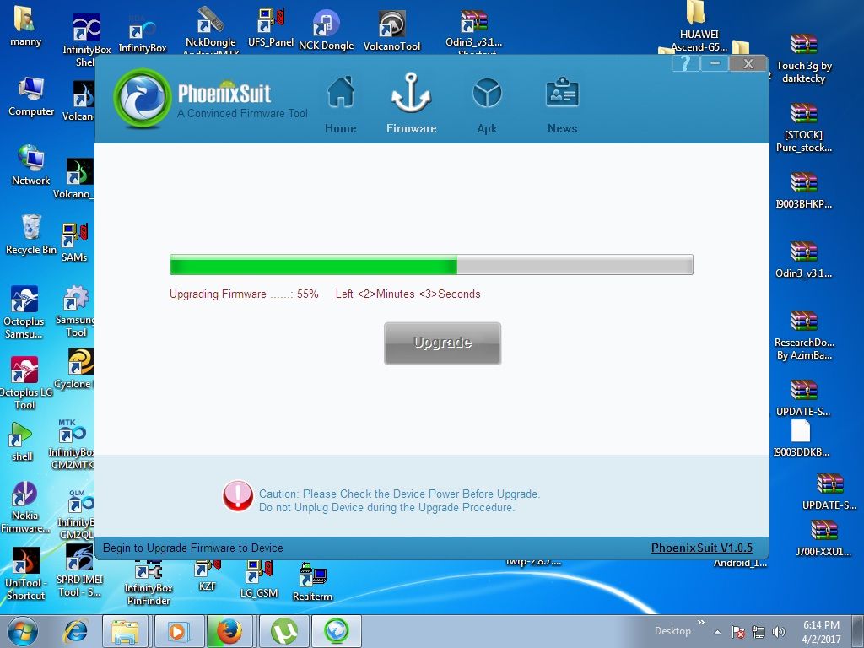Open the Windows Start menu
This screenshot has width=864, height=648.
[22, 631]
